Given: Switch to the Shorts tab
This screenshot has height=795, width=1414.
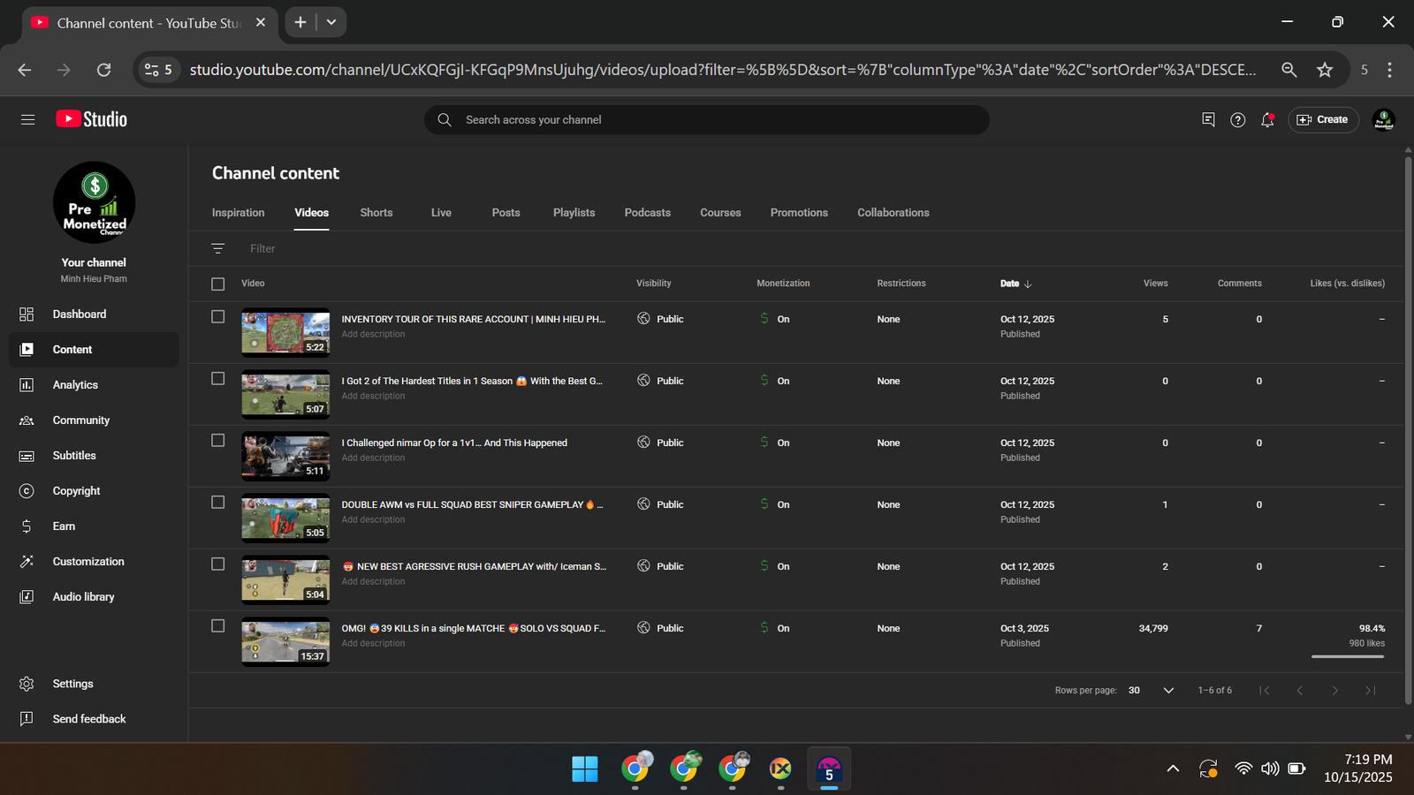Looking at the screenshot, I should 376,213.
